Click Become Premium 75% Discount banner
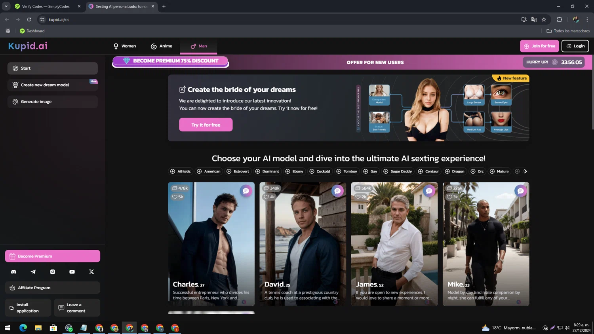The width and height of the screenshot is (594, 334). [170, 61]
